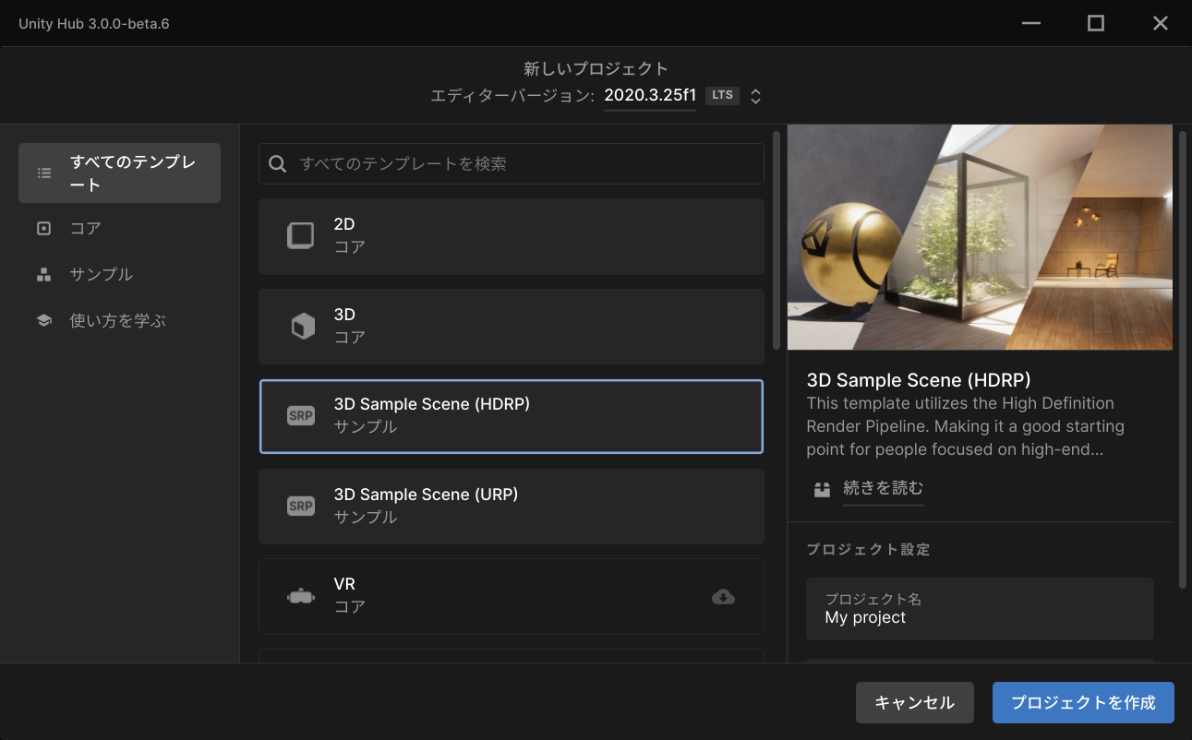Focus the template search field

[x=512, y=164]
